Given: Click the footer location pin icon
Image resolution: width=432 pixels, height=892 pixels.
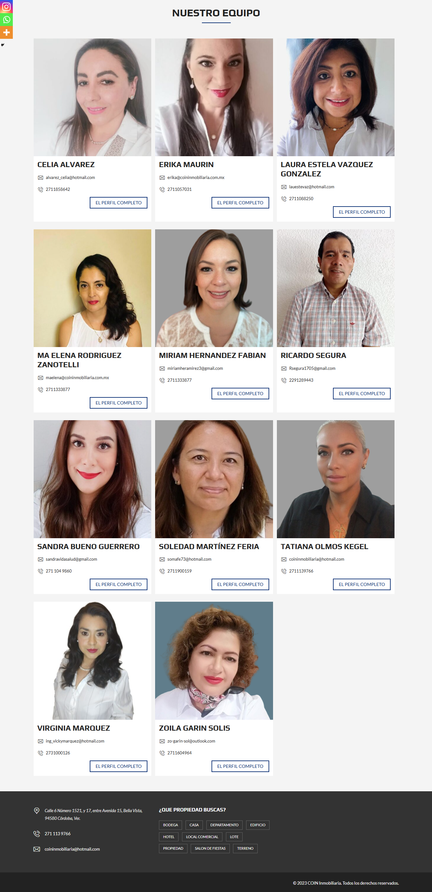Looking at the screenshot, I should 37,811.
